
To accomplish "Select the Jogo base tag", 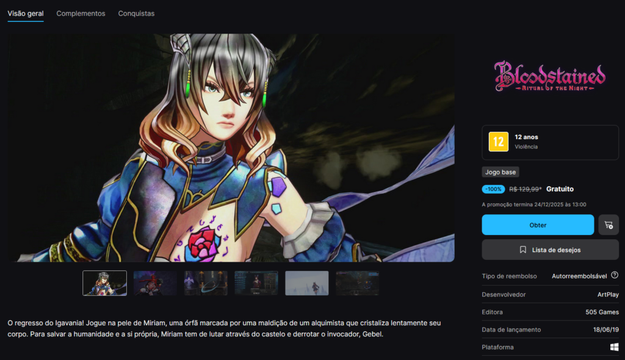I will (500, 171).
